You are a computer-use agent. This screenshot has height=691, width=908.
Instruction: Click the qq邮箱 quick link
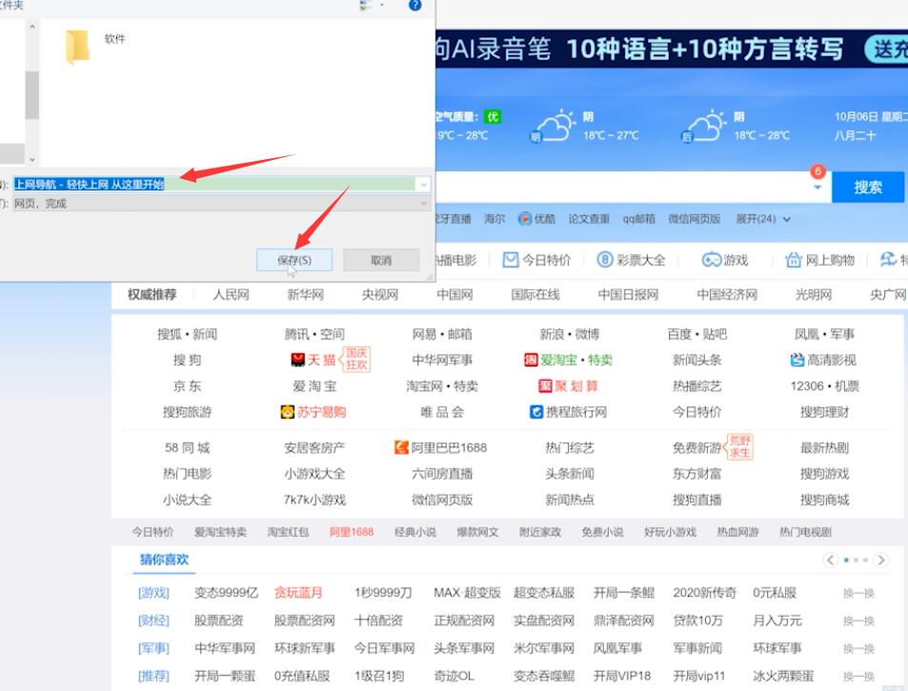point(638,219)
